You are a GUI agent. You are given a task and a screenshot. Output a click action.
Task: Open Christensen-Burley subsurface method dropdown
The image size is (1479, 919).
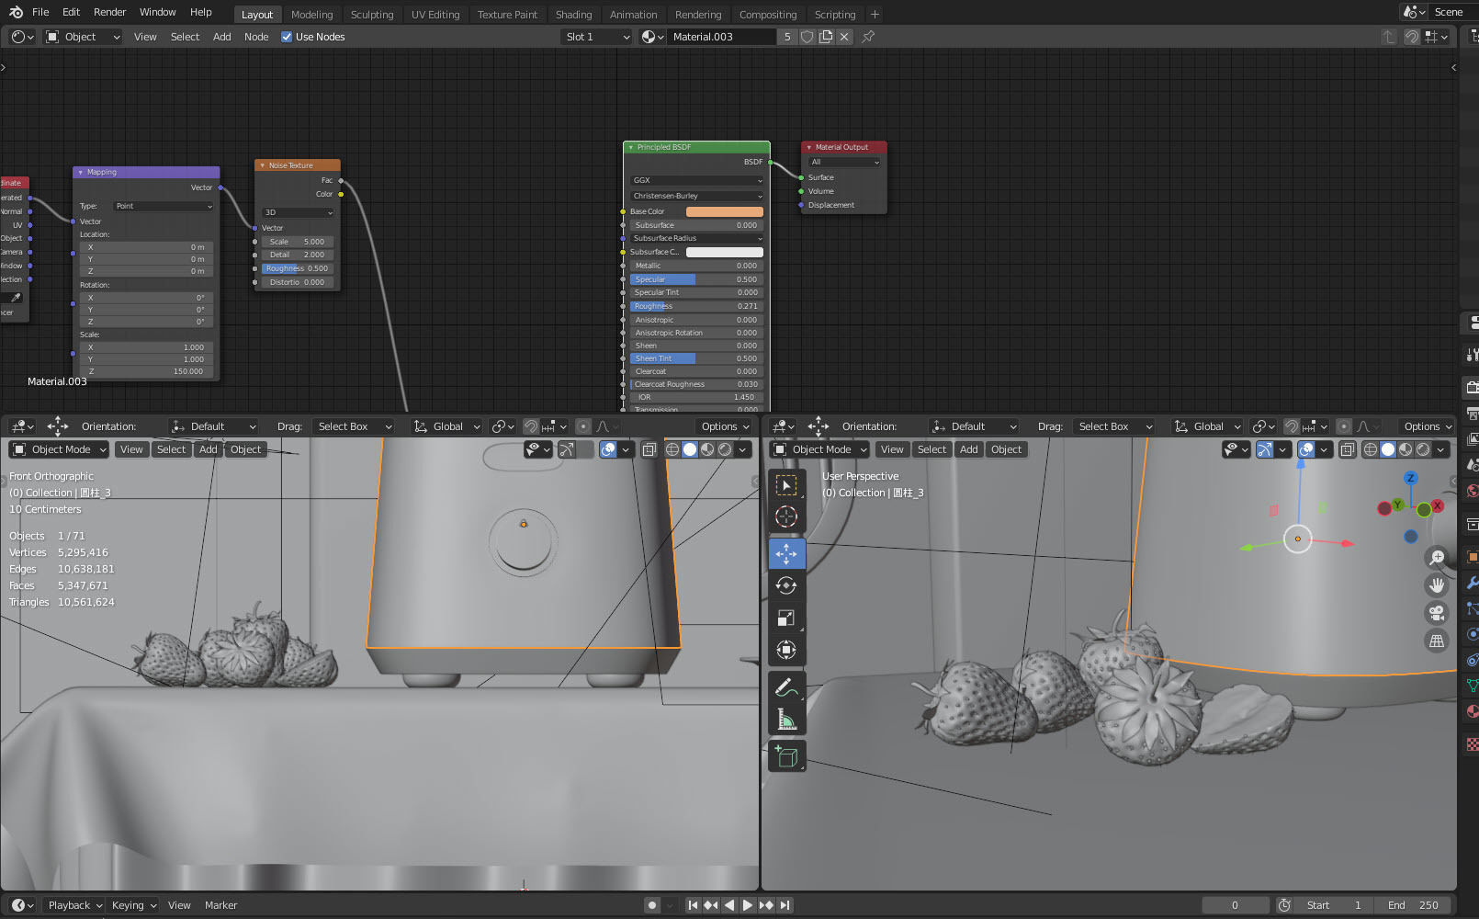[696, 196]
